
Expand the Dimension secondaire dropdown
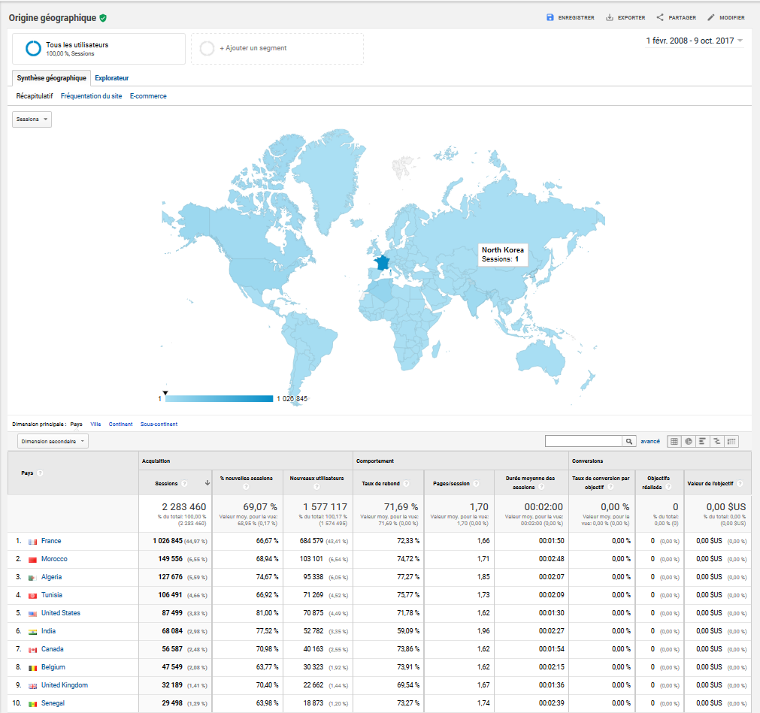click(51, 442)
